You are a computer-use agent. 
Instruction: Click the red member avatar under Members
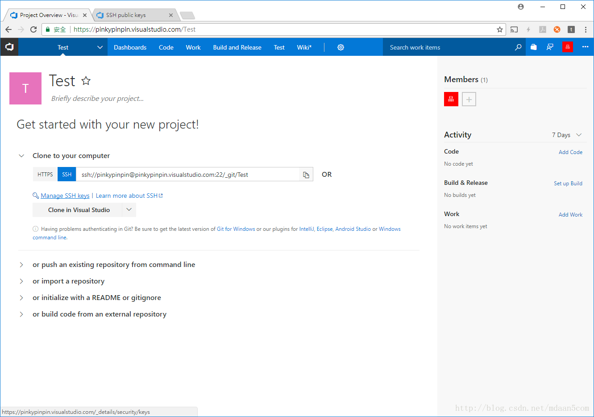tap(451, 99)
